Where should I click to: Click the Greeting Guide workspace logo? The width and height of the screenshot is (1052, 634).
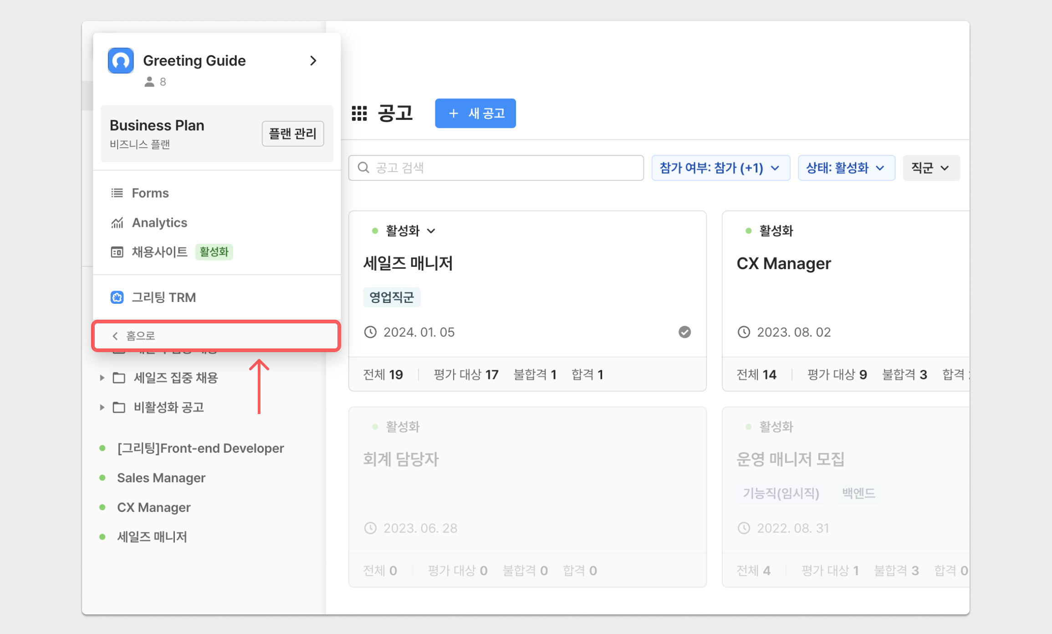121,60
